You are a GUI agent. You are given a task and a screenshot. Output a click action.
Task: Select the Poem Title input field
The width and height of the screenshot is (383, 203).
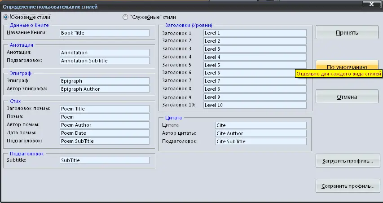point(105,109)
